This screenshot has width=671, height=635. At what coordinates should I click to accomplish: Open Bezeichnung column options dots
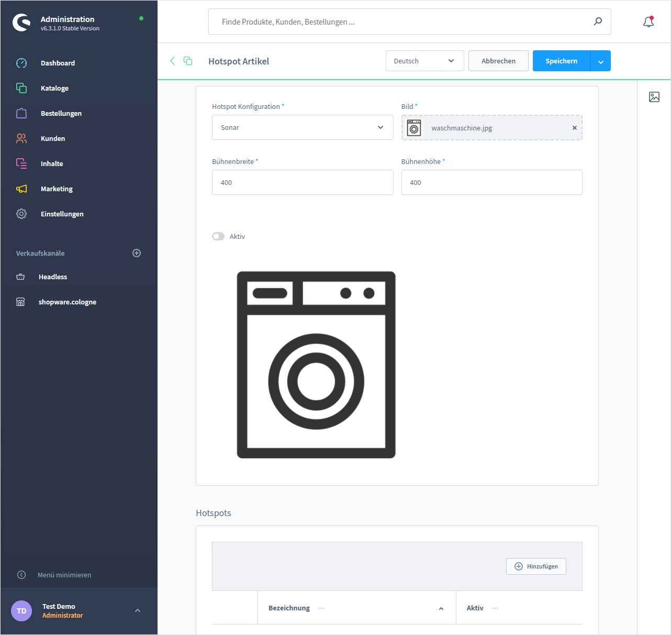(321, 608)
